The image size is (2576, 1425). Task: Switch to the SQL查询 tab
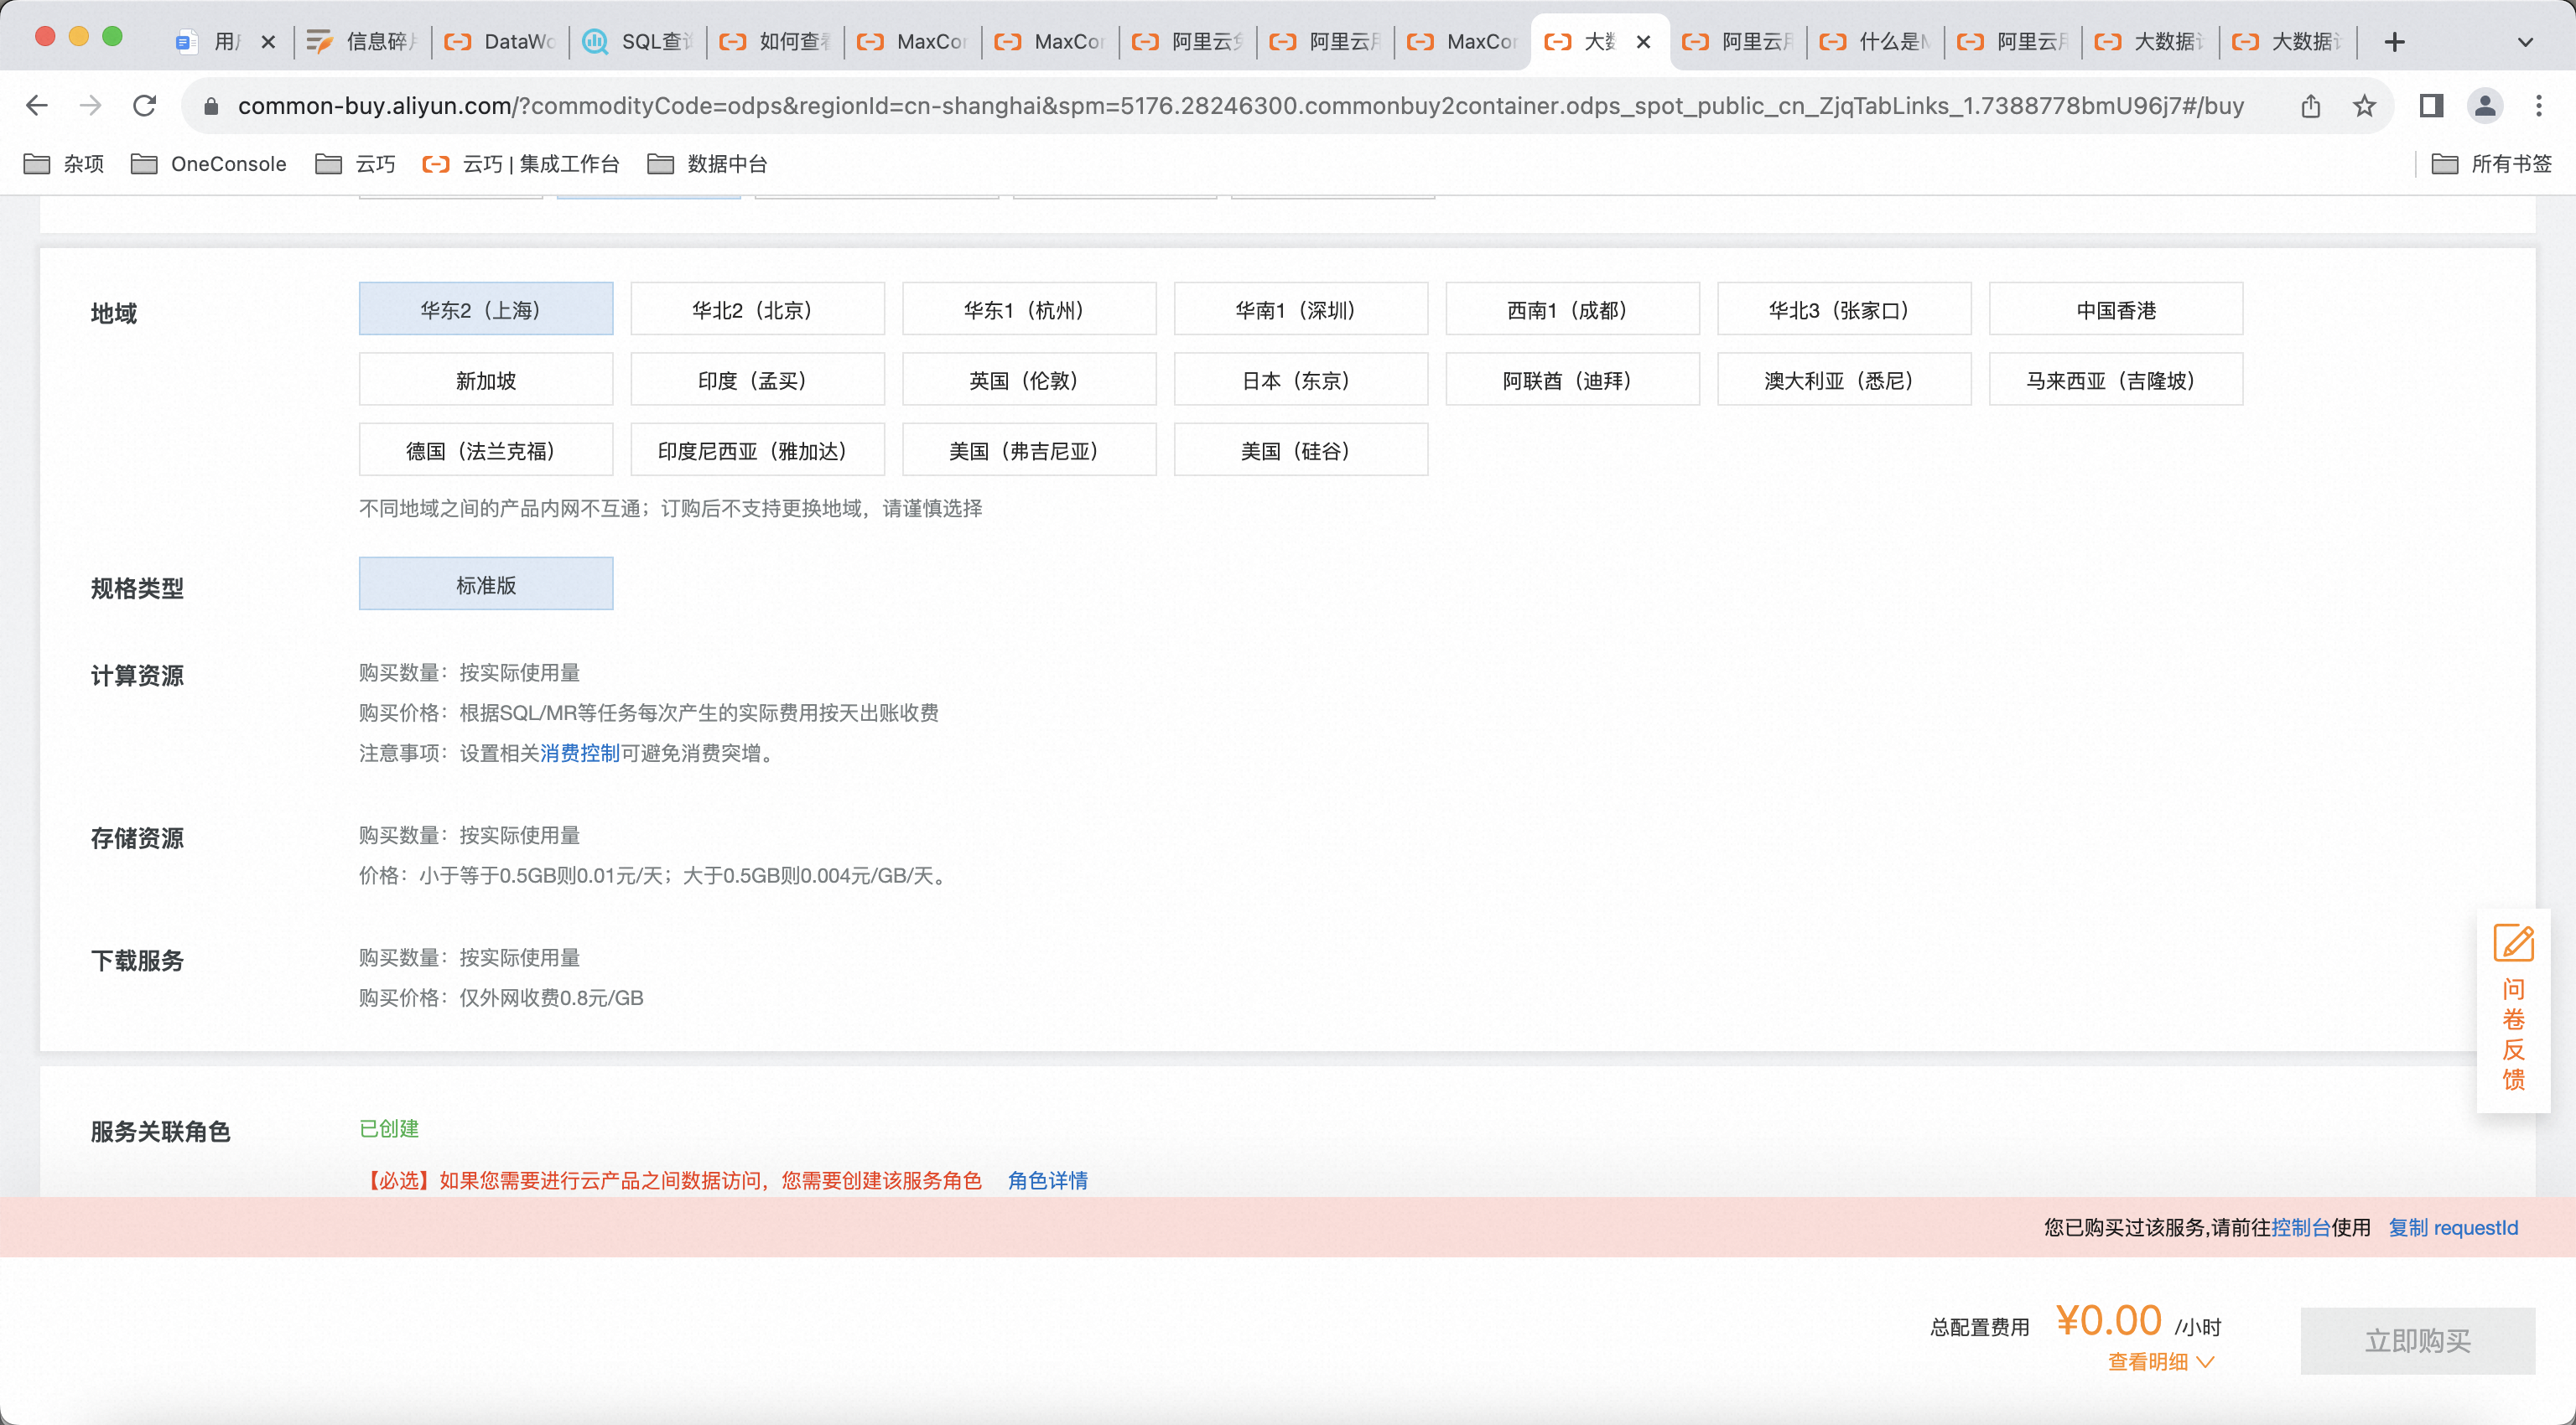638,41
